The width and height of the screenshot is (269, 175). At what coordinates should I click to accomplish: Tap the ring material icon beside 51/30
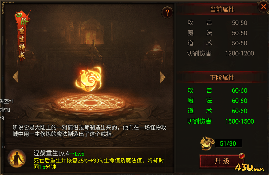pos(207,143)
